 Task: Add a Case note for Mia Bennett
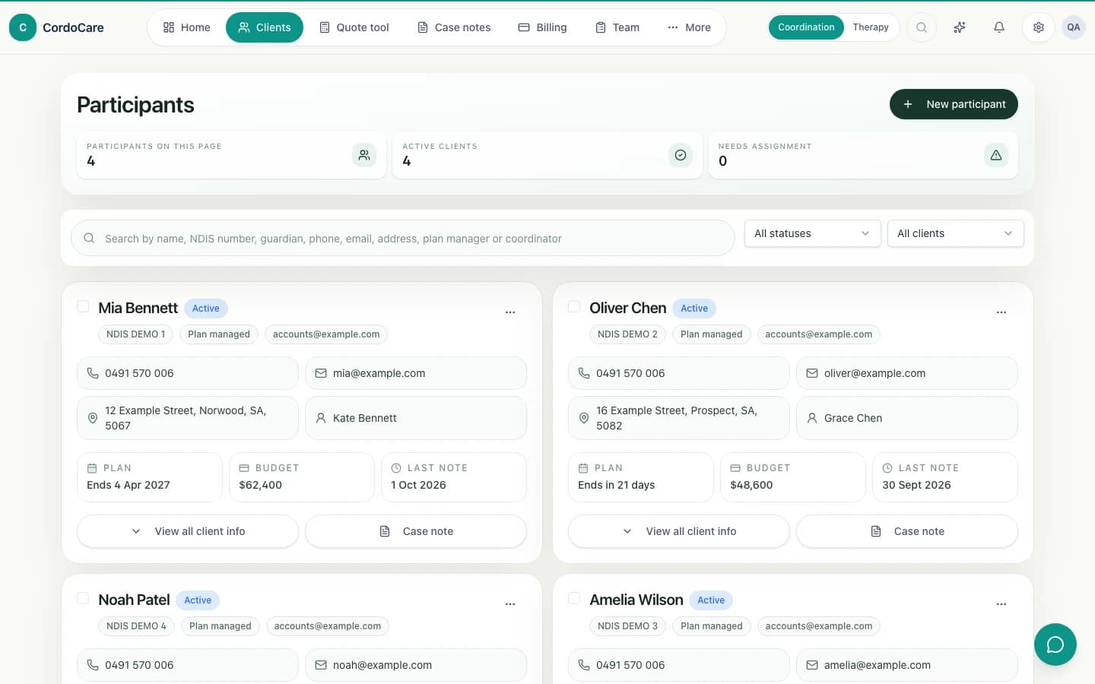[x=416, y=531]
